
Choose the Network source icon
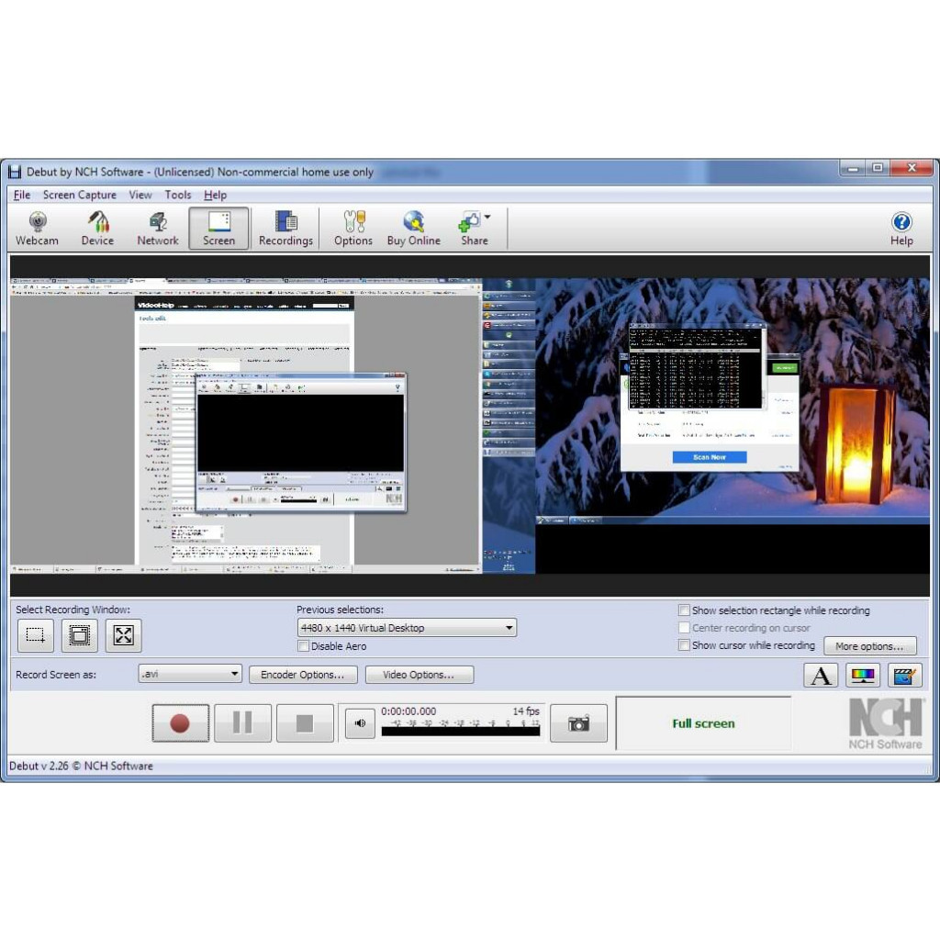(158, 228)
